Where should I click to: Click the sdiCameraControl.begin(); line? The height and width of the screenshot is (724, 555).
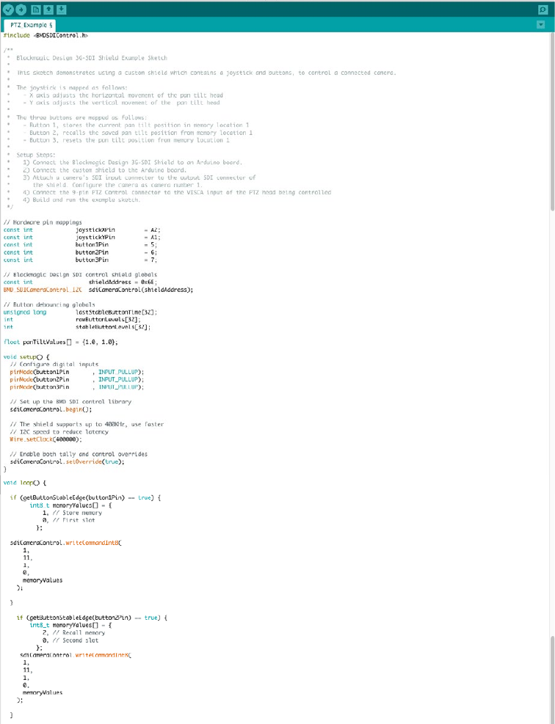tap(51, 409)
